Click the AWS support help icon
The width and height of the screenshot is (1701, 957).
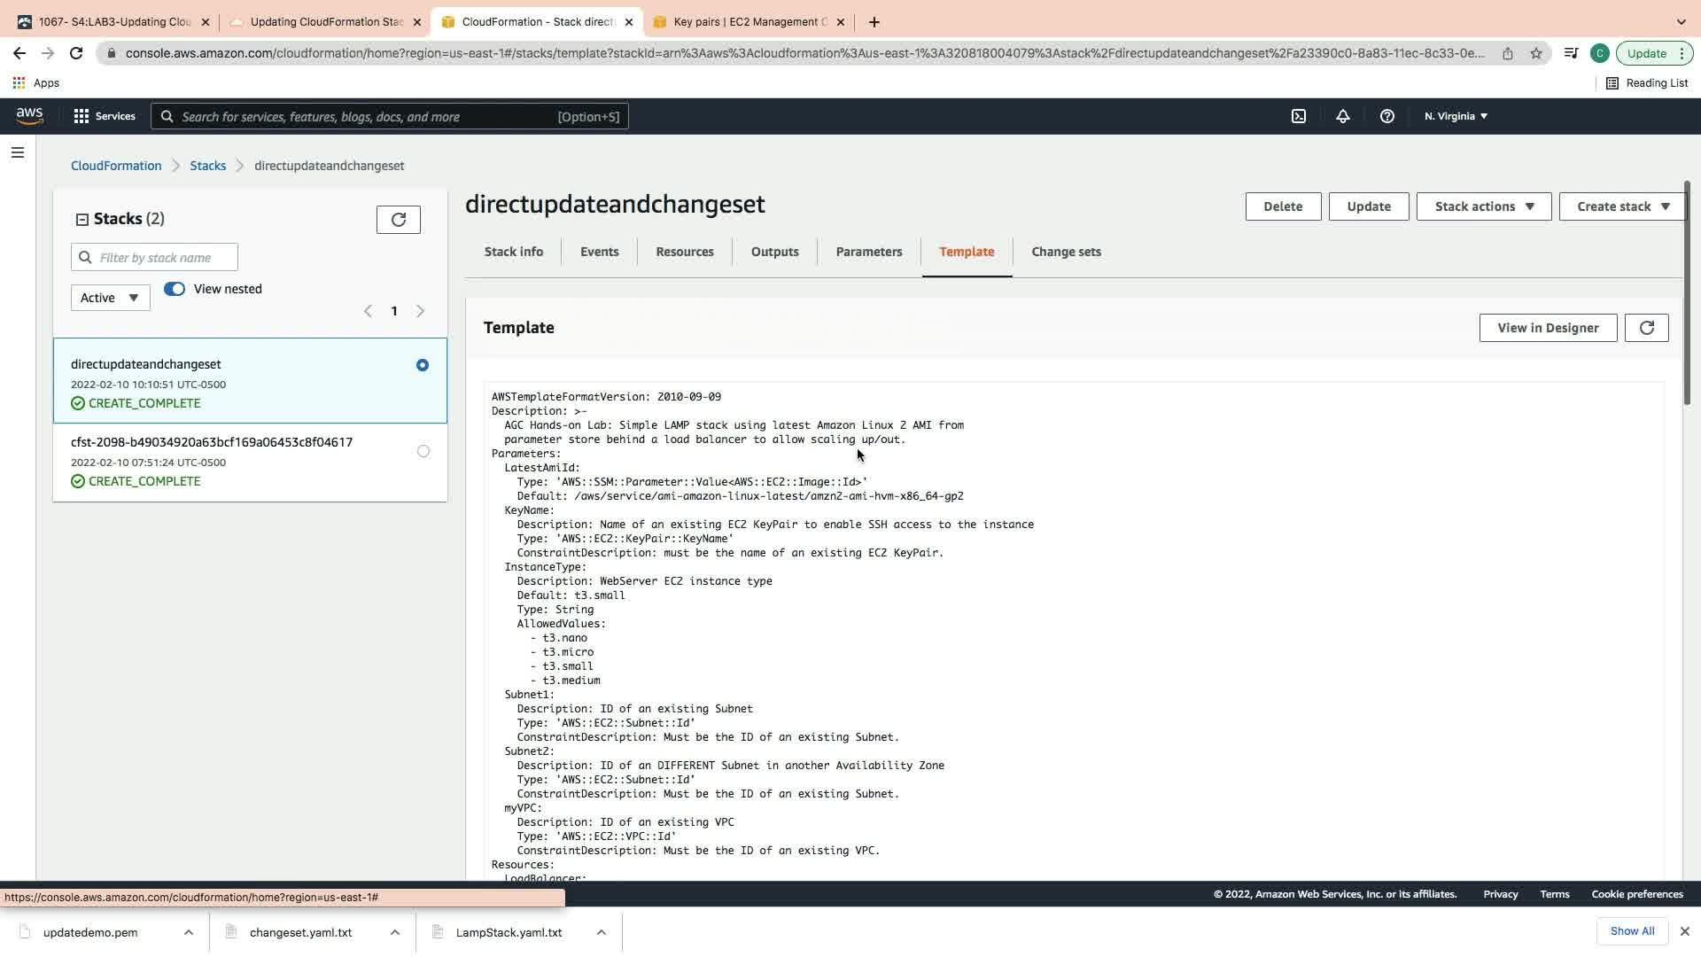pos(1387,116)
